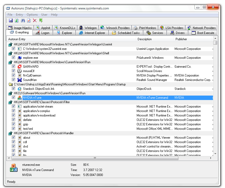Switch to the Scheduled Tasks tab
225x188 pixels.
126,33
